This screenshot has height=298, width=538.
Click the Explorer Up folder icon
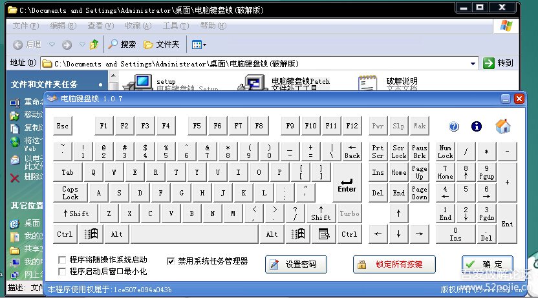[94, 45]
